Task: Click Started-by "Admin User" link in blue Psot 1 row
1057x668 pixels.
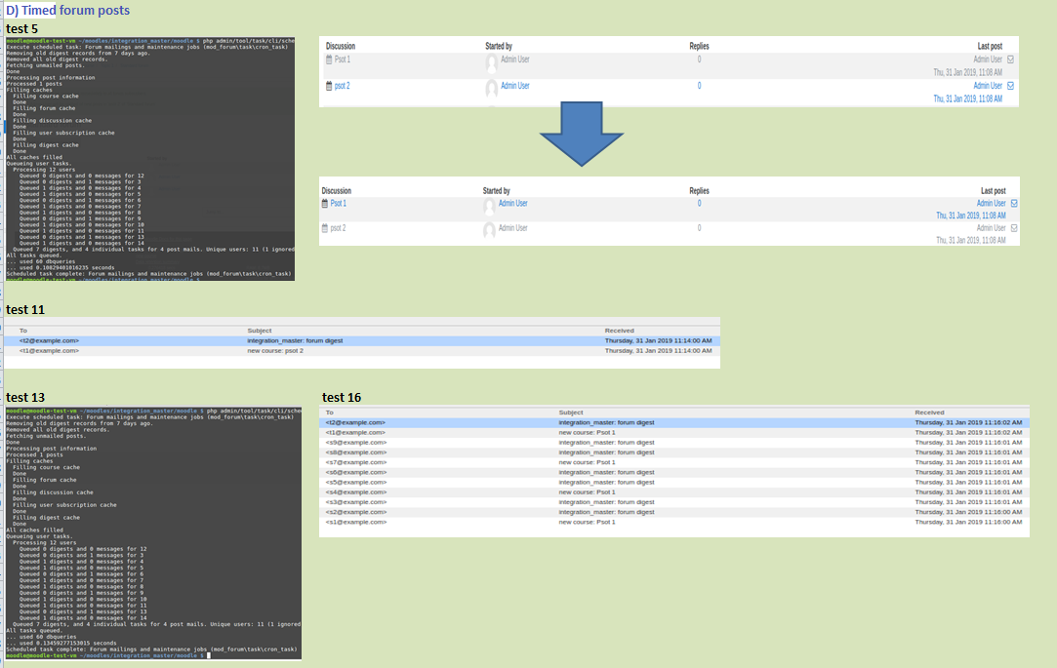Action: click(513, 203)
